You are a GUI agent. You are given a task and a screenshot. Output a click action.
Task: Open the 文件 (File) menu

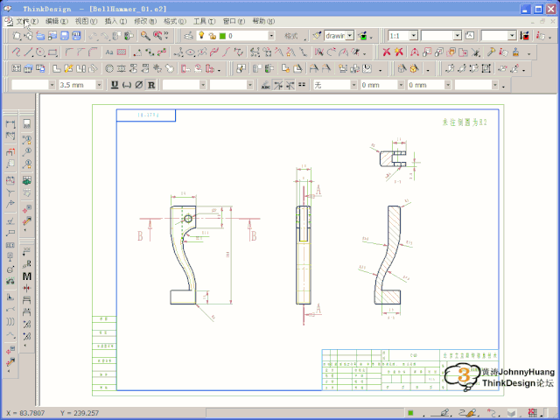click(x=27, y=21)
